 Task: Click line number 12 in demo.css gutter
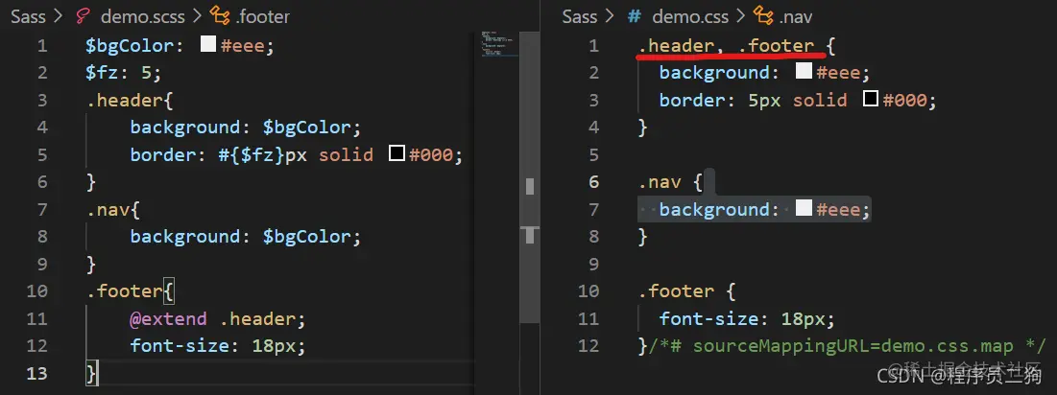click(x=589, y=346)
